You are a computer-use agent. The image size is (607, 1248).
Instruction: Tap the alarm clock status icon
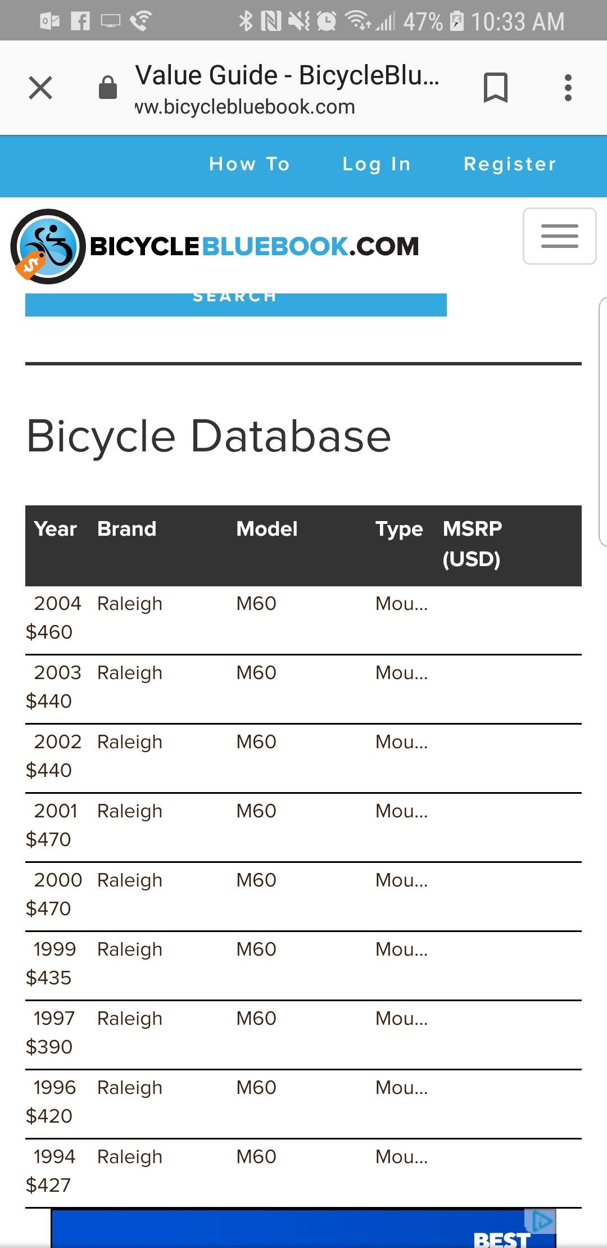[x=326, y=21]
